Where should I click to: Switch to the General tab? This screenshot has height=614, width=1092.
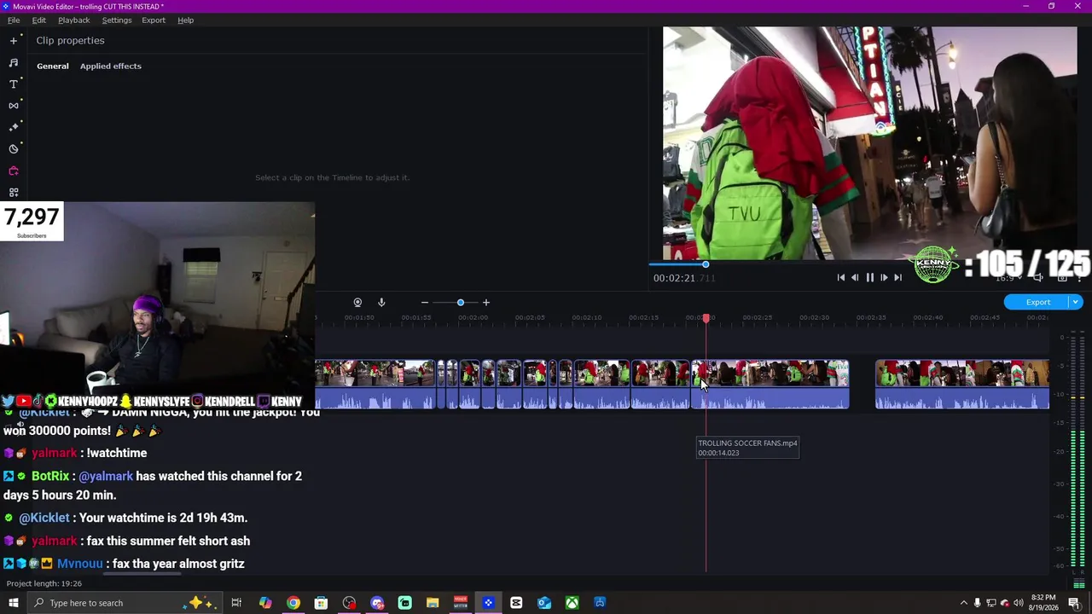coord(53,66)
